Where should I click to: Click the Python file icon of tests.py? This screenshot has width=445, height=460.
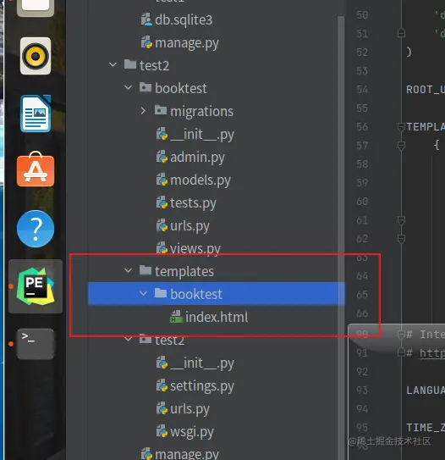click(162, 202)
